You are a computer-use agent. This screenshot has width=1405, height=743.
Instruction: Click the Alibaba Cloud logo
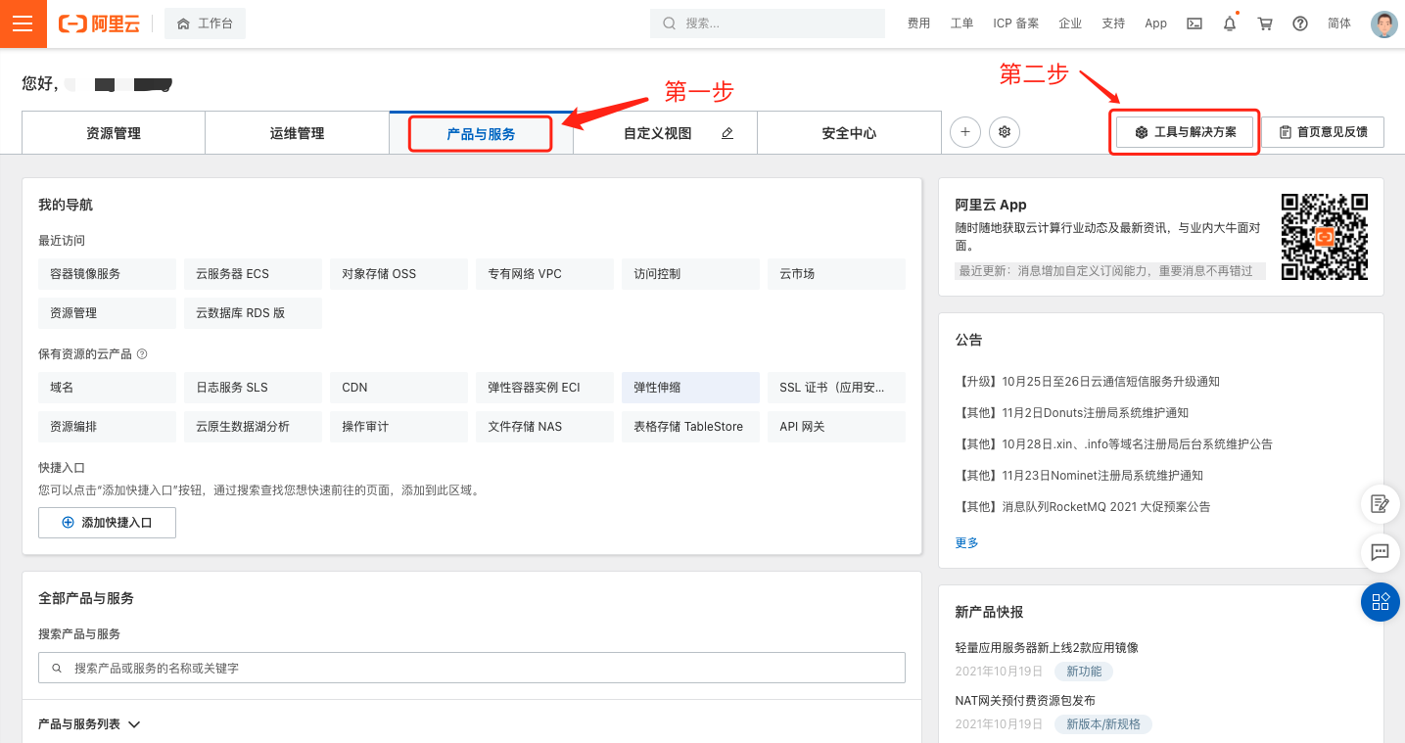pyautogui.click(x=100, y=23)
